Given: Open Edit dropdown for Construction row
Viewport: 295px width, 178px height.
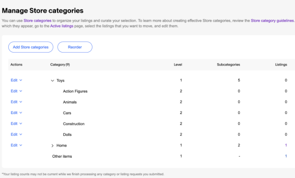Looking at the screenshot, I should [x=16, y=123].
